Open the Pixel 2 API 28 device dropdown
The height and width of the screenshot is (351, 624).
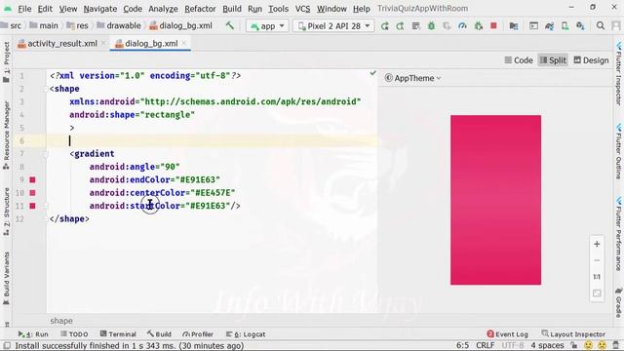click(333, 26)
